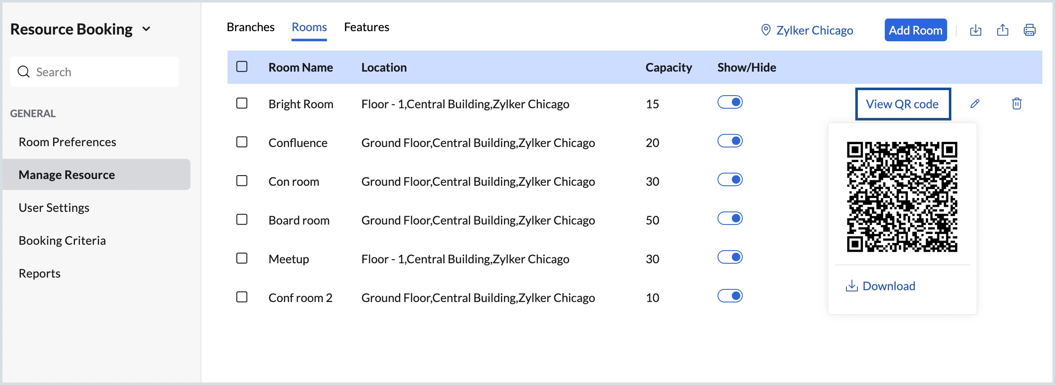Click the location pin icon beside Zylker Chicago
Viewport: 1055px width, 385px height.
[x=766, y=30]
